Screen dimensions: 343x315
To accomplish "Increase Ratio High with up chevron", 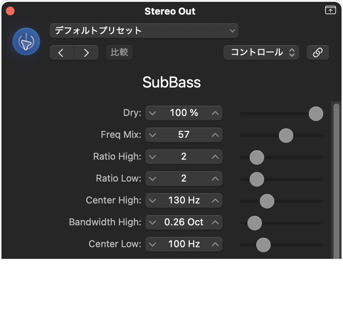I will [x=215, y=157].
